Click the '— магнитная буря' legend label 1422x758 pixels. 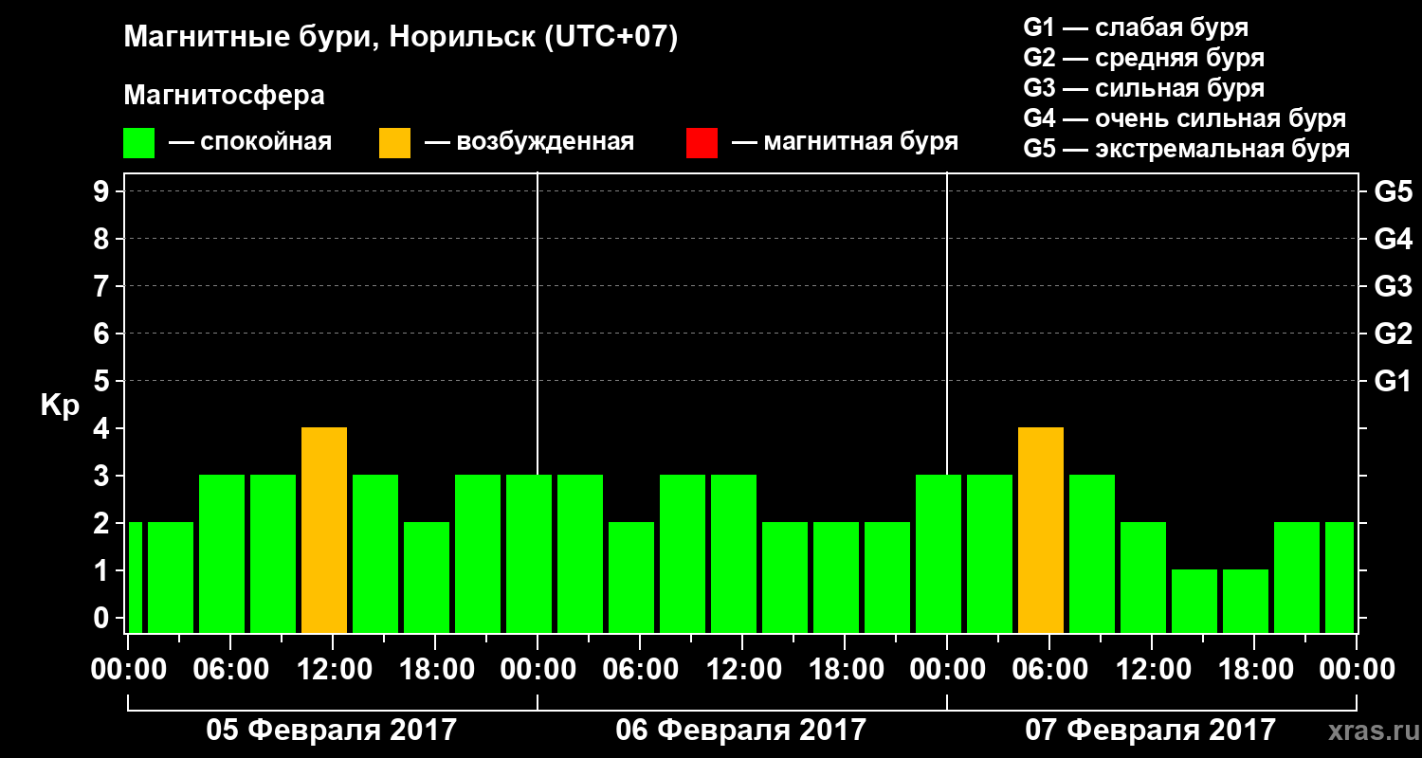845,143
